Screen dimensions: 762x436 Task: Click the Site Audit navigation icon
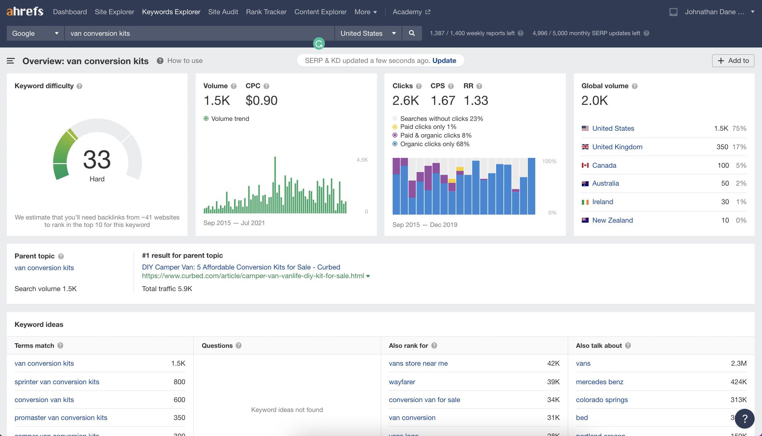pyautogui.click(x=222, y=11)
